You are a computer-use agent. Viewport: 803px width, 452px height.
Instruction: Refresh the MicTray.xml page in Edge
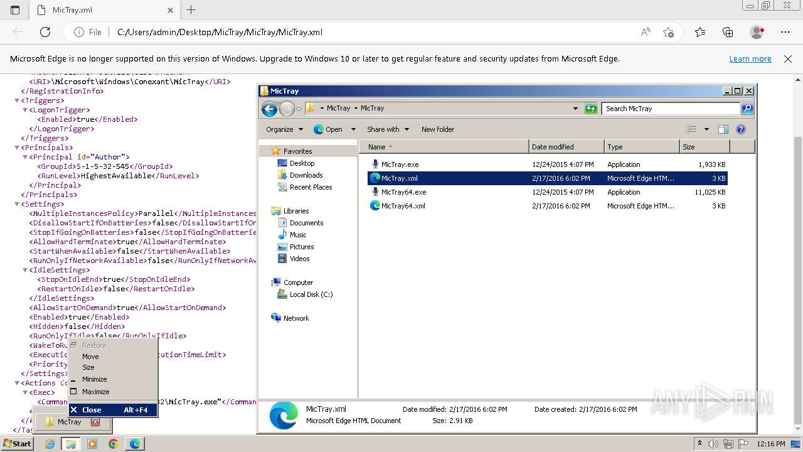click(x=45, y=32)
